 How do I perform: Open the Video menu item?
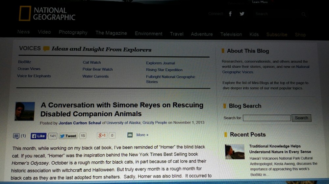pos(44,32)
